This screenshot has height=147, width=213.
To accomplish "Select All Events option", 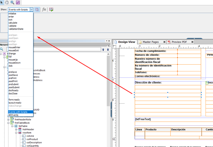I will (x=14, y=115).
